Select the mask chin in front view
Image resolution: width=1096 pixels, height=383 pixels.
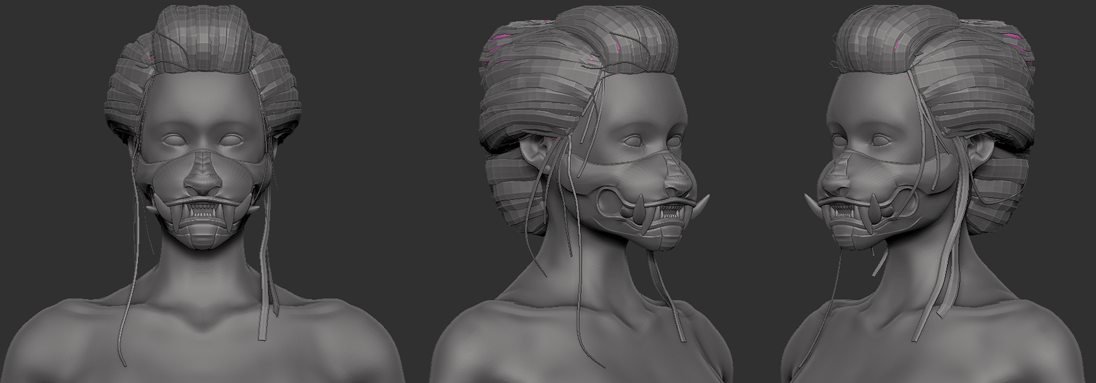[x=201, y=239]
